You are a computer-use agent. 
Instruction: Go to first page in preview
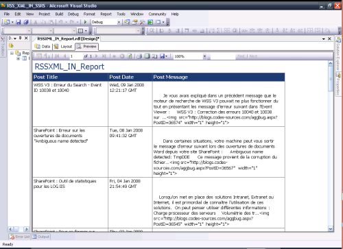(57, 56)
